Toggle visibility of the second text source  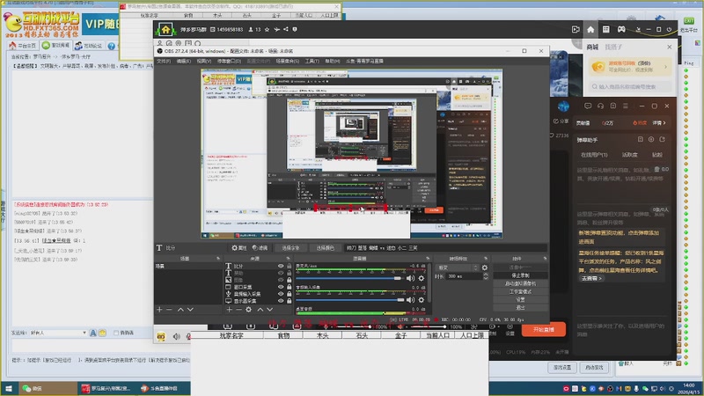(x=281, y=273)
